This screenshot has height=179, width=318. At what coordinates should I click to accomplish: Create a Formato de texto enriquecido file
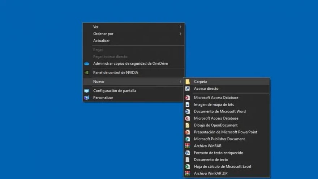pos(227,153)
